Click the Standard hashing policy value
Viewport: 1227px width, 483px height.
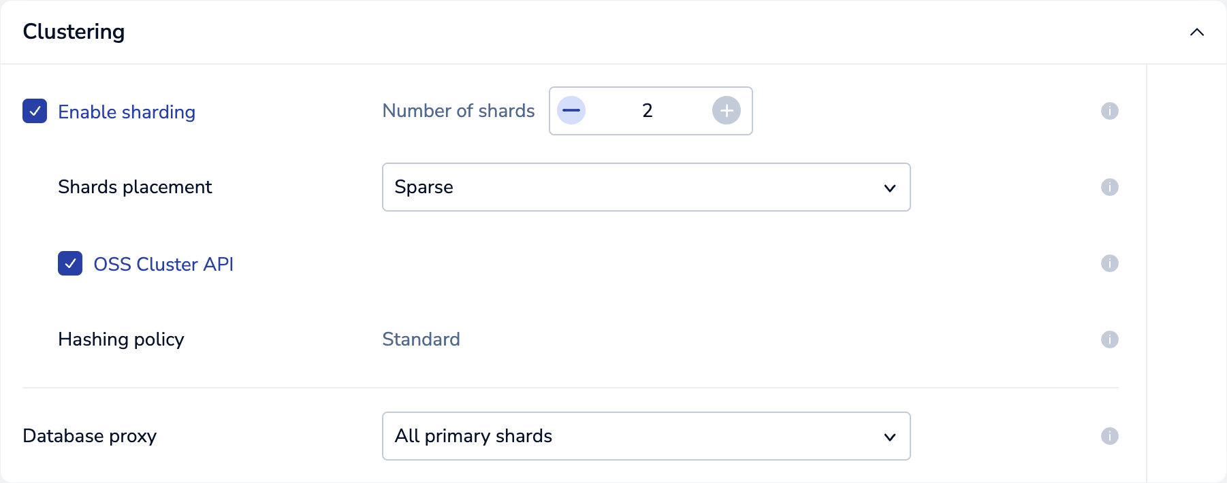(421, 339)
